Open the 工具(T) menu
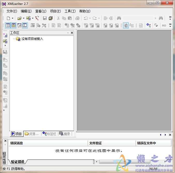Screen dimensions: 175x173 pos(70,11)
